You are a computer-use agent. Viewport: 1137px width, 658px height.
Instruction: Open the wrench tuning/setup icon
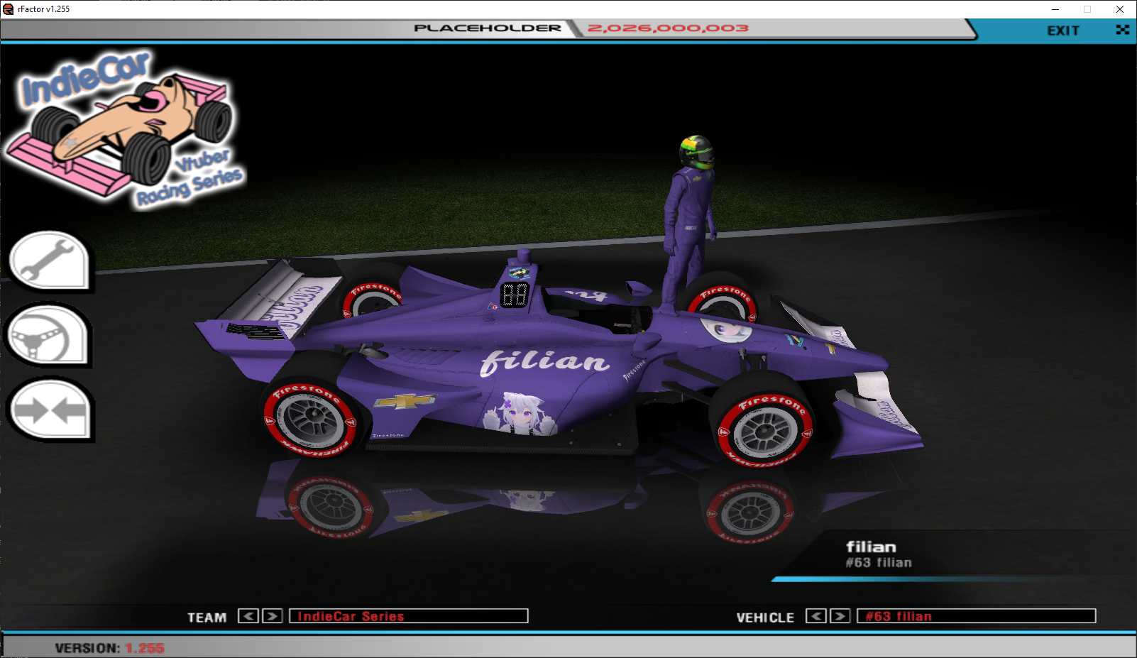pos(50,261)
